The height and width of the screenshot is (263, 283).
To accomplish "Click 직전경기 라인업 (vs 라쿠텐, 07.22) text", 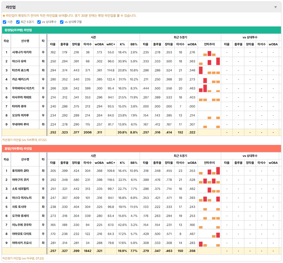I will pos(23,258).
